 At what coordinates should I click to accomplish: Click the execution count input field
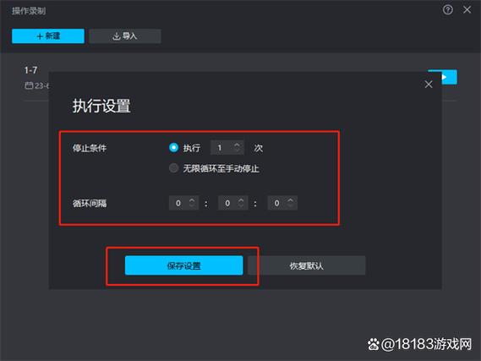[x=227, y=148]
